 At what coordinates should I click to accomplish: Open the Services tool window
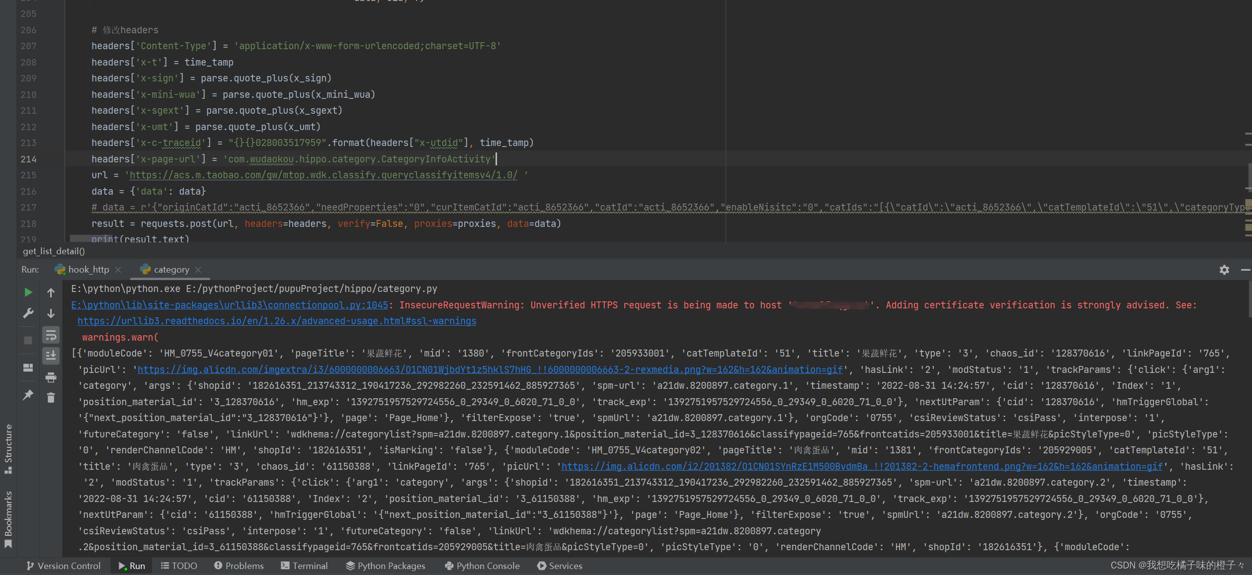[560, 566]
